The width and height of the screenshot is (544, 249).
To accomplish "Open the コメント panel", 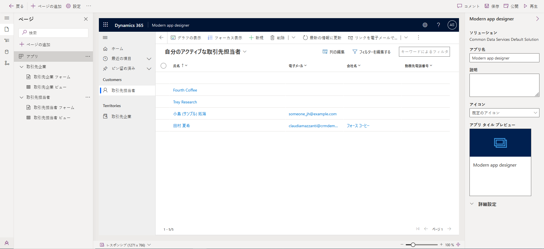I will (468, 6).
